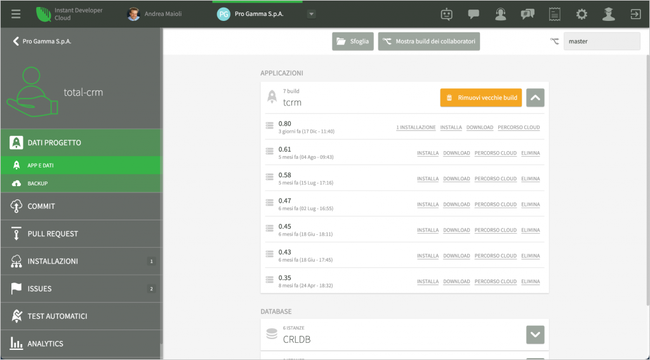Open the Issues section
This screenshot has width=650, height=360.
pyautogui.click(x=81, y=289)
